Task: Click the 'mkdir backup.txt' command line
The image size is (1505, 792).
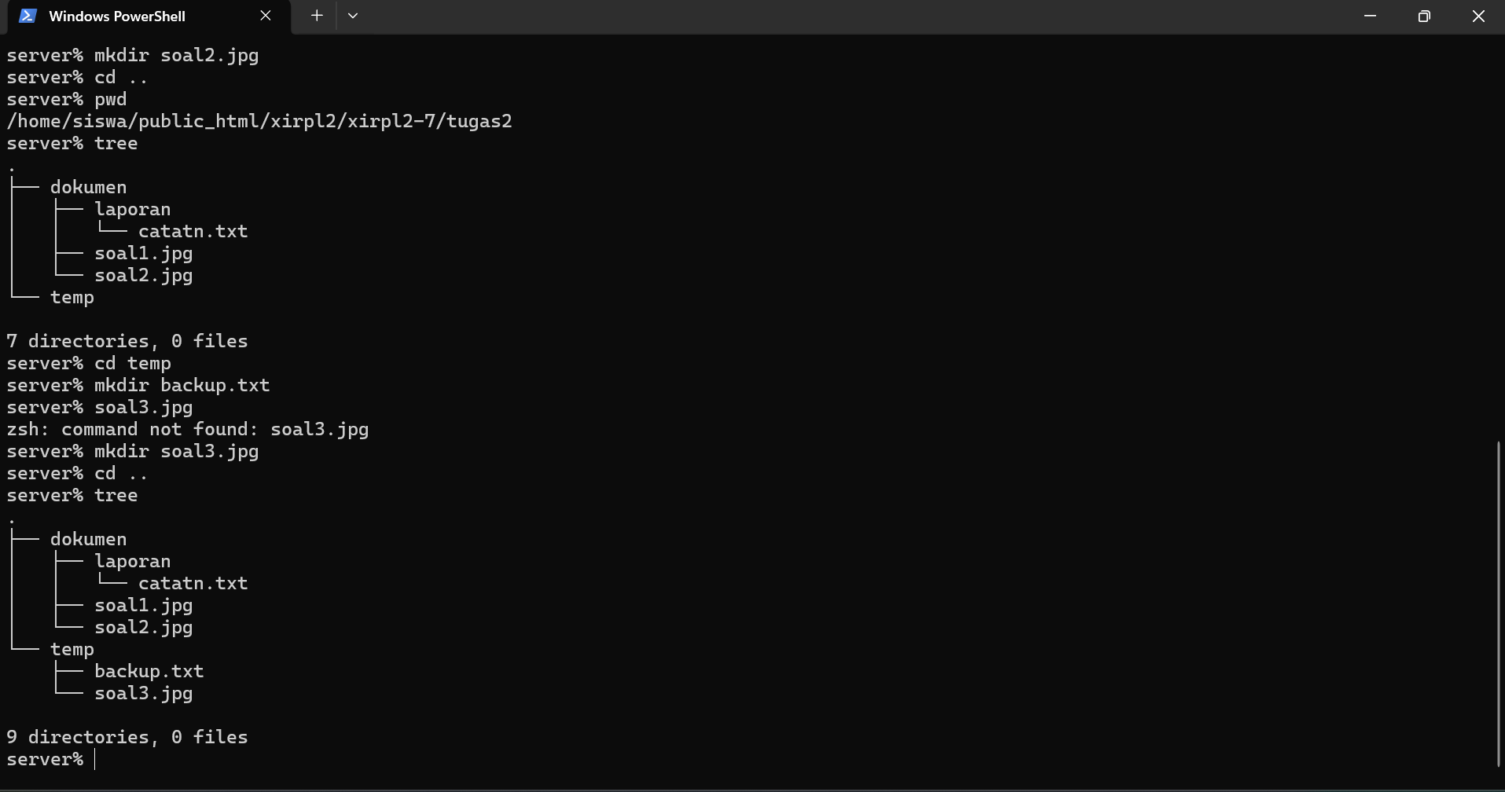Action: pos(138,385)
